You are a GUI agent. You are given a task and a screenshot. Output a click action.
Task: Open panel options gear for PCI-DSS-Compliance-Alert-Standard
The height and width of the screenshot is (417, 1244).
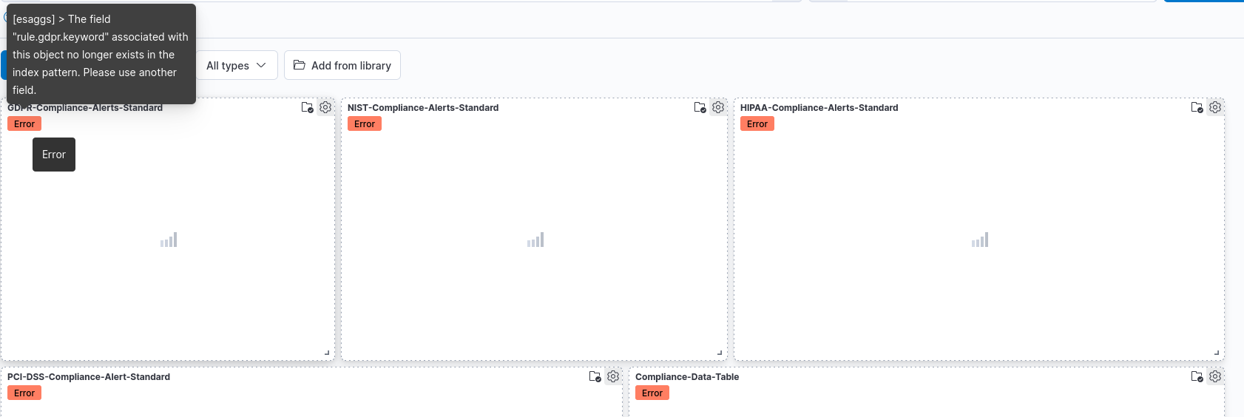click(x=613, y=376)
